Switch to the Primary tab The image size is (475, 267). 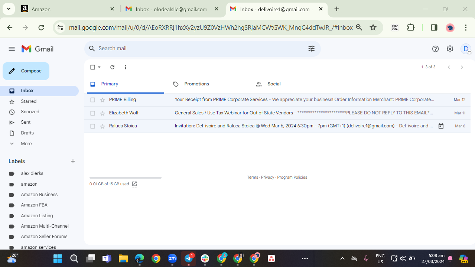(x=126, y=84)
